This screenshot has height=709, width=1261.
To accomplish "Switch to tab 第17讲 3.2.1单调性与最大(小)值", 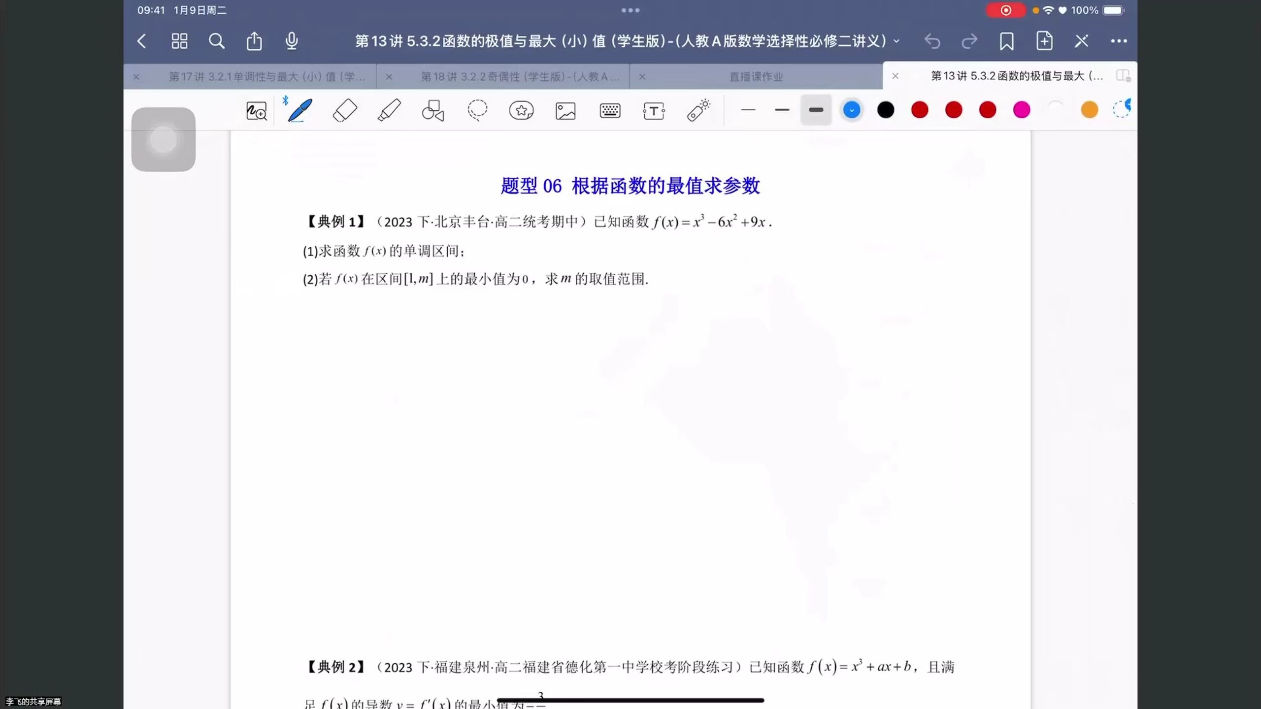I will pos(267,76).
